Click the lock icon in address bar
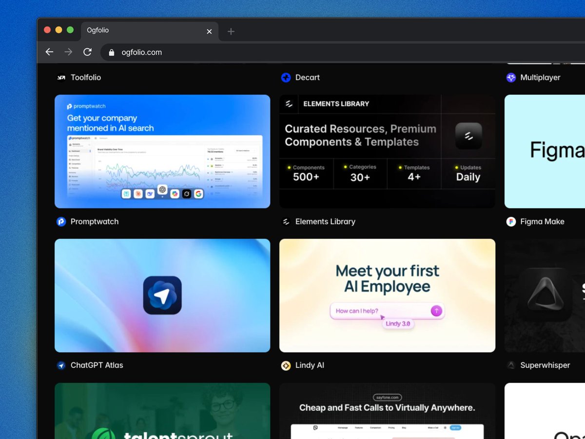The width and height of the screenshot is (585, 439). point(112,53)
